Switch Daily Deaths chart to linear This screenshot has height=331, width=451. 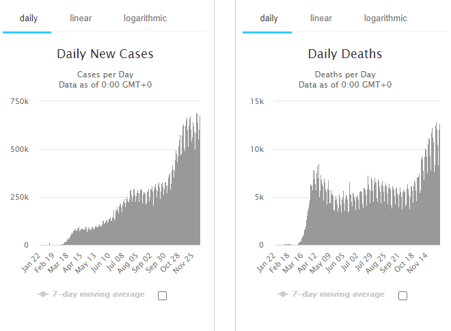point(320,18)
